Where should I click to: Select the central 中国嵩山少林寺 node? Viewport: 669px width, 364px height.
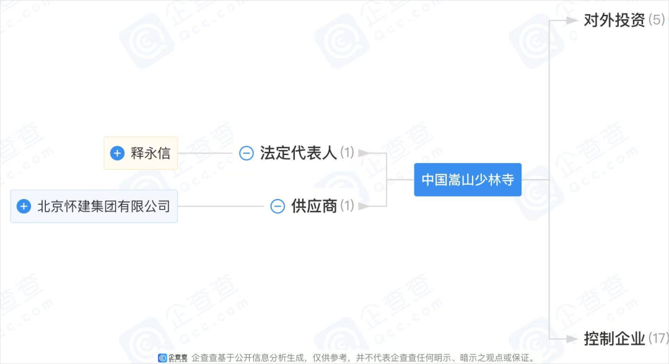pyautogui.click(x=468, y=179)
